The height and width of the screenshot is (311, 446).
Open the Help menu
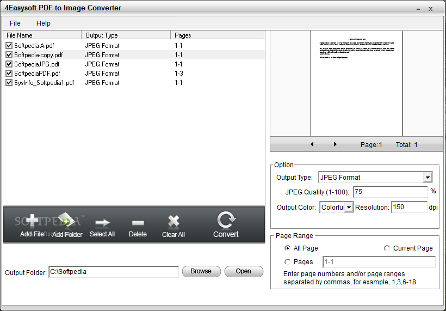click(x=43, y=23)
